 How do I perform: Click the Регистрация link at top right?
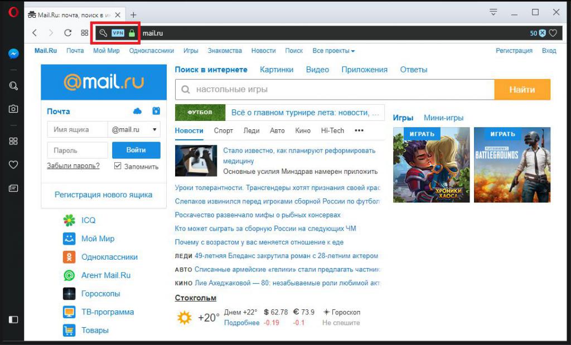(514, 51)
